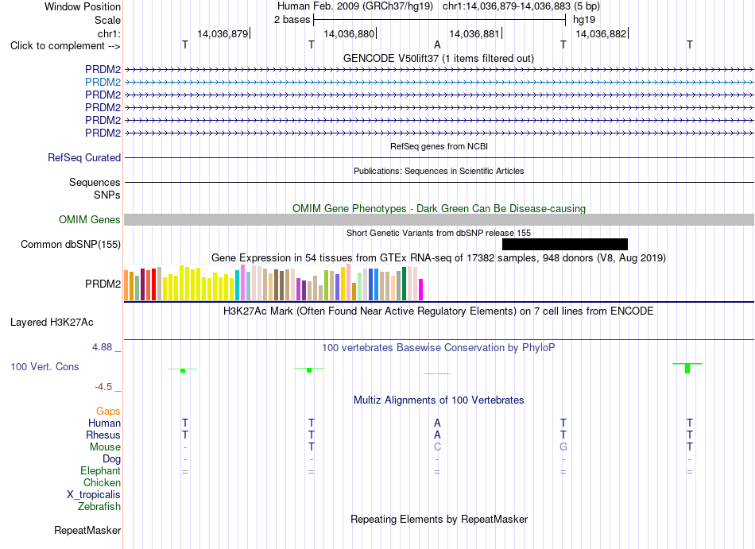The width and height of the screenshot is (755, 549).
Task: Click the Elephant species label
Action: tap(100, 470)
